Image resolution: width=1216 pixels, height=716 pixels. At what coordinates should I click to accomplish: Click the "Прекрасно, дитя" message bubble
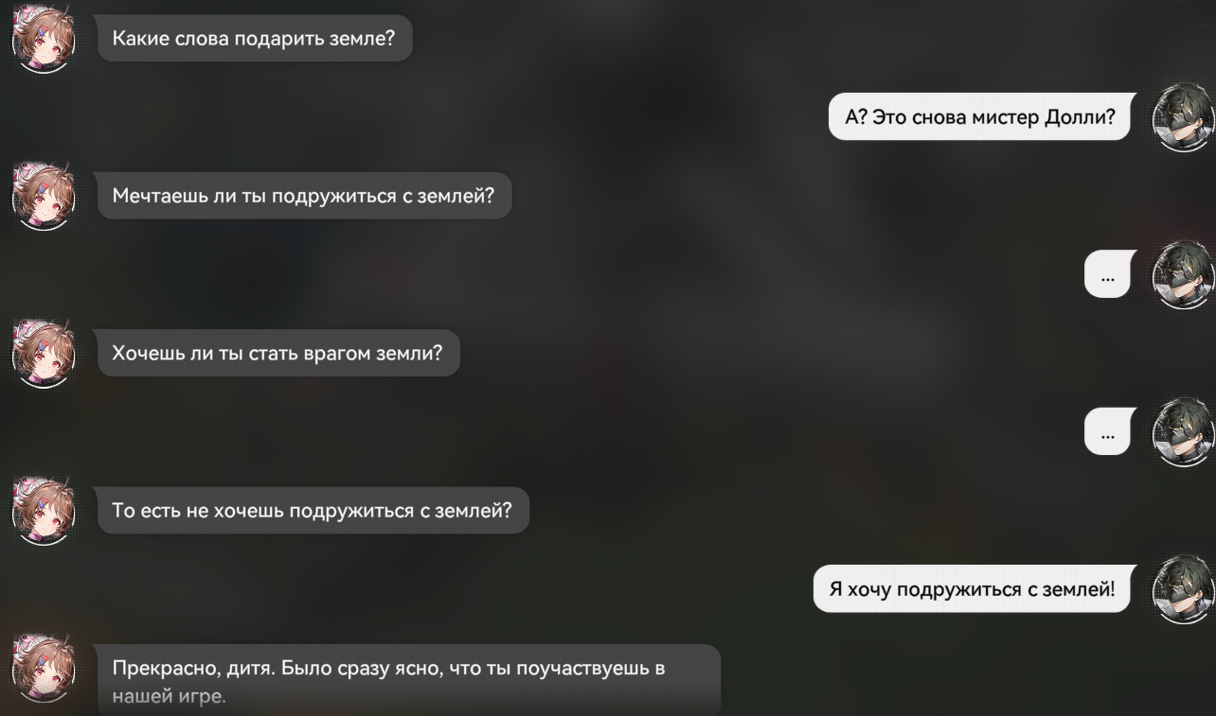pos(409,680)
